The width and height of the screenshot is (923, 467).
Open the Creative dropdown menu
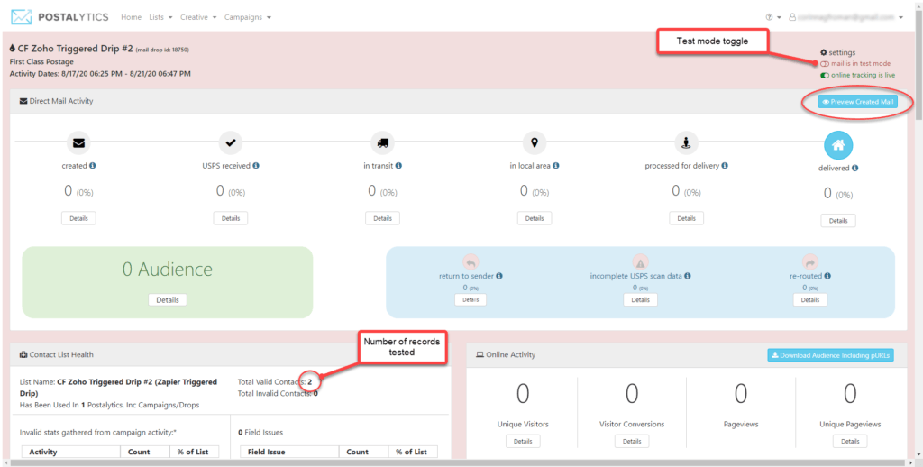198,17
